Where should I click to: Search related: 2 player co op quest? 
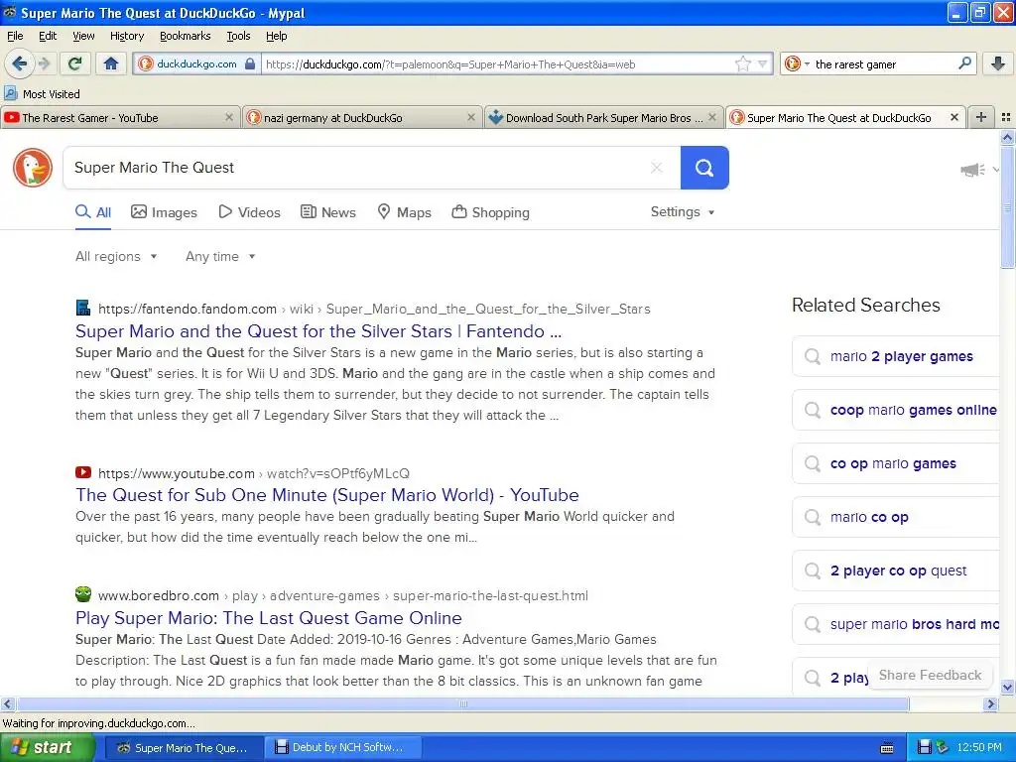pos(898,571)
